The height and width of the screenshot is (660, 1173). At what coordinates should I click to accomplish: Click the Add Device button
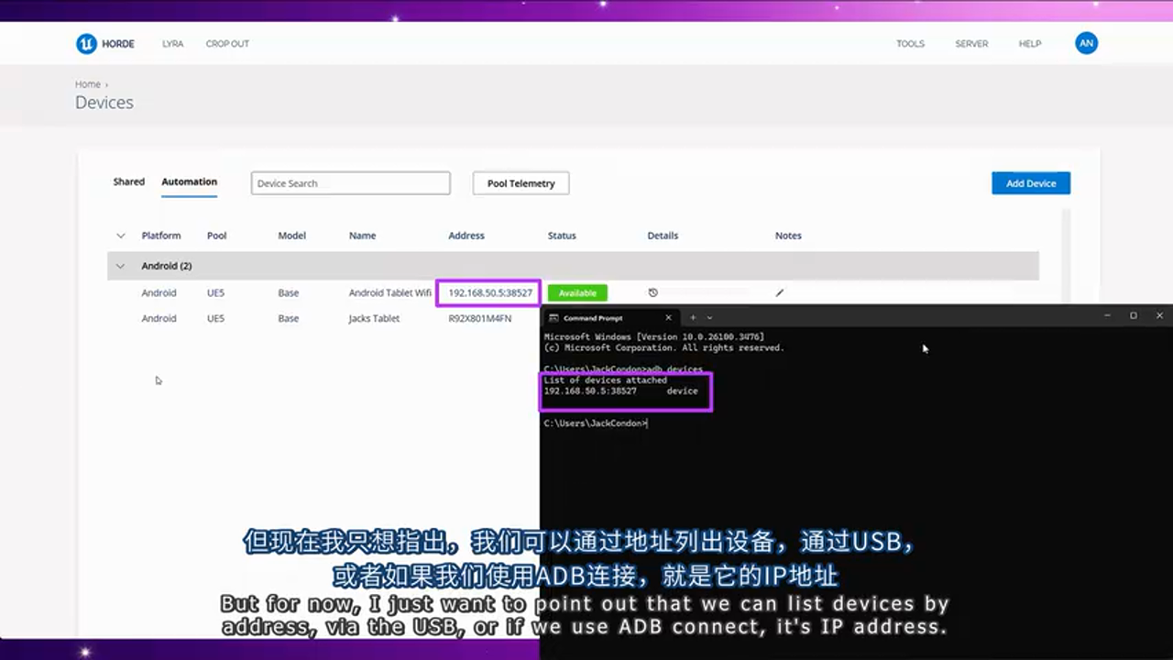(1030, 182)
